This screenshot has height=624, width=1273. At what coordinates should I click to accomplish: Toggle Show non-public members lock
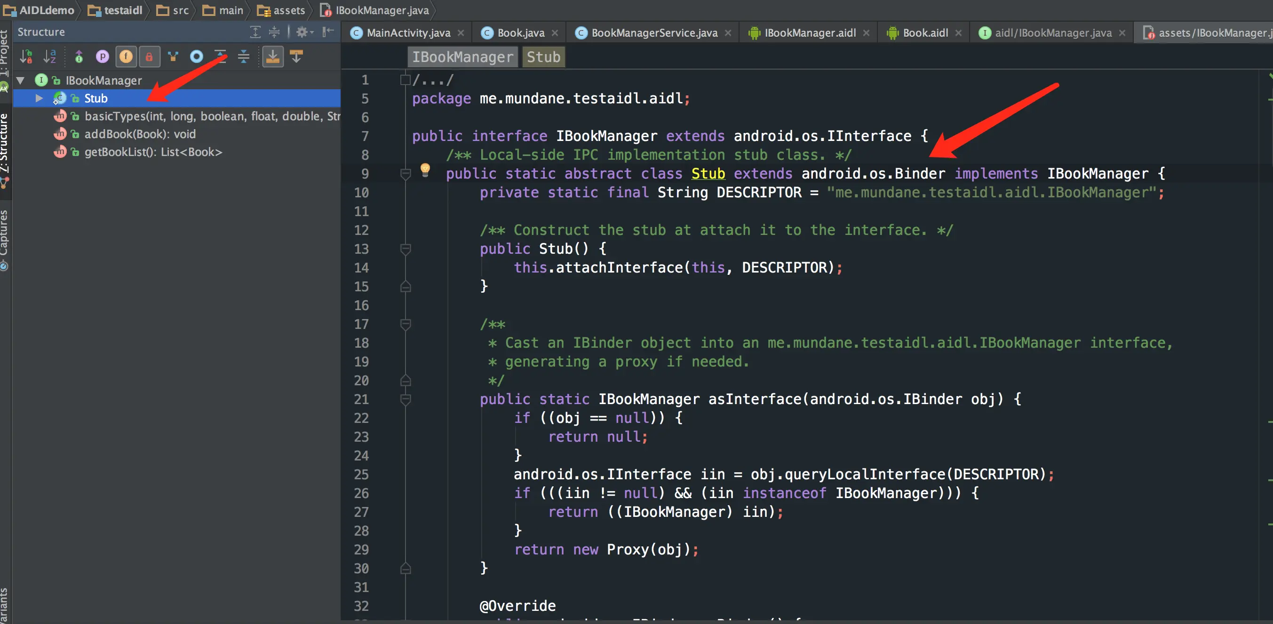point(149,57)
